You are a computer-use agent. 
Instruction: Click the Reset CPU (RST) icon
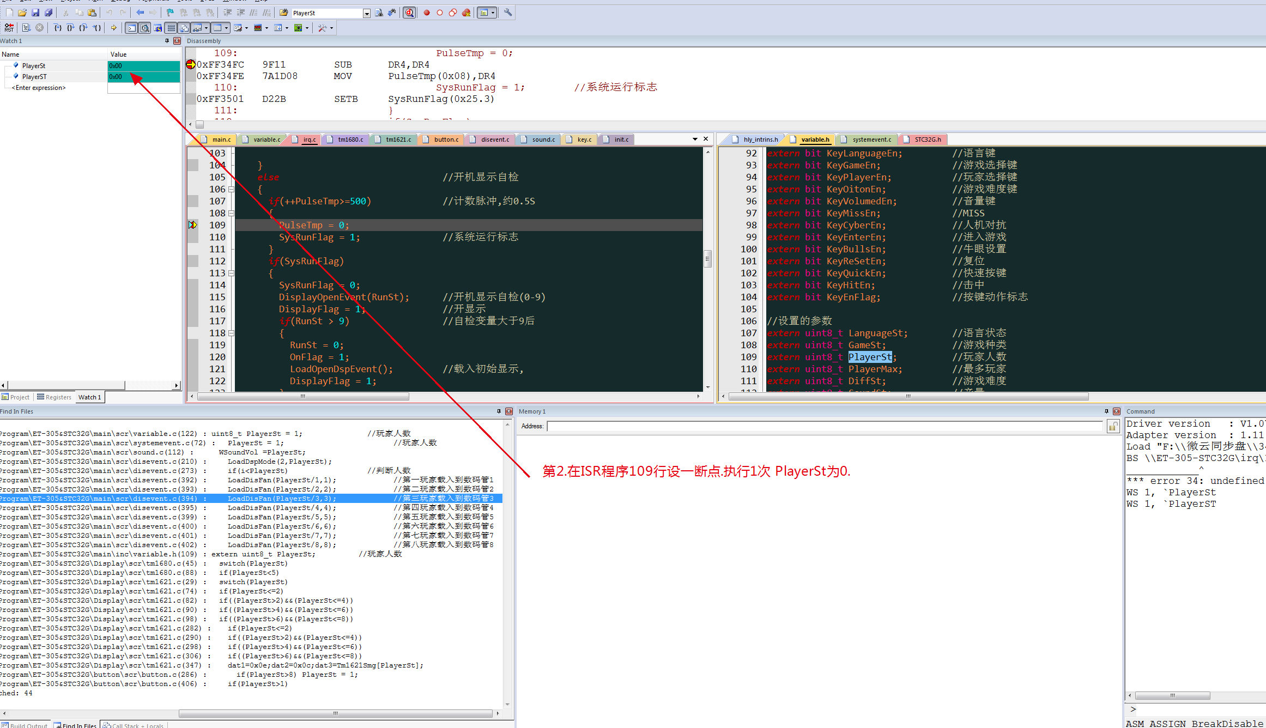[9, 28]
